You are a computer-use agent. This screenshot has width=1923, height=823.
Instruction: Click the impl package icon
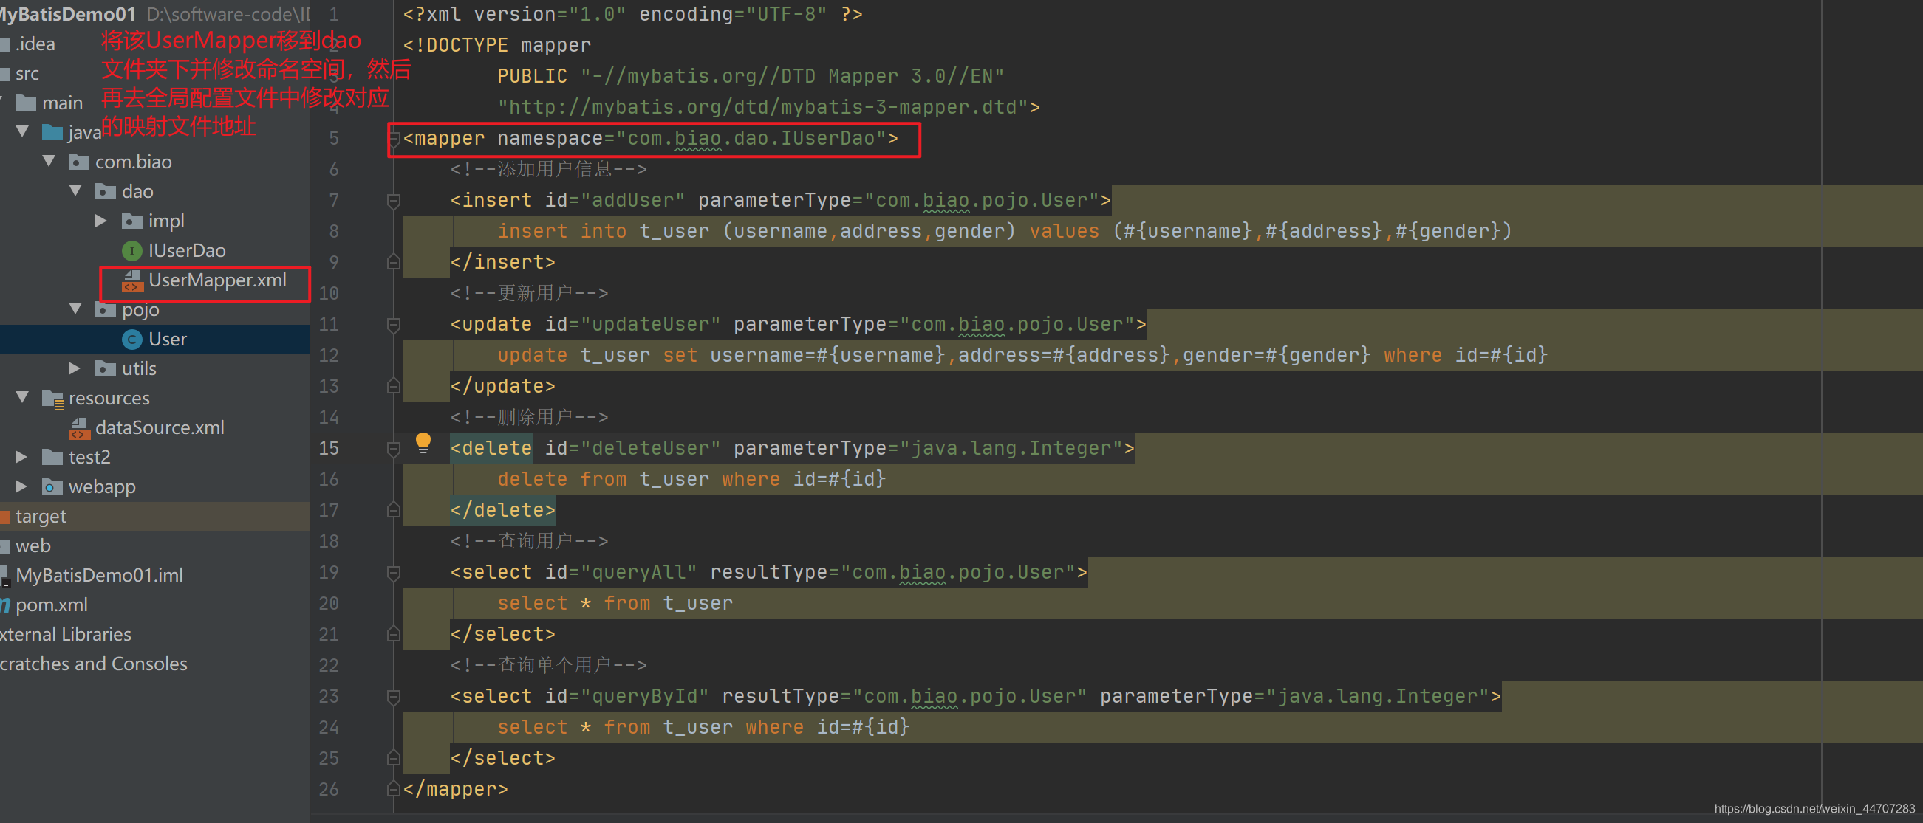click(x=132, y=221)
